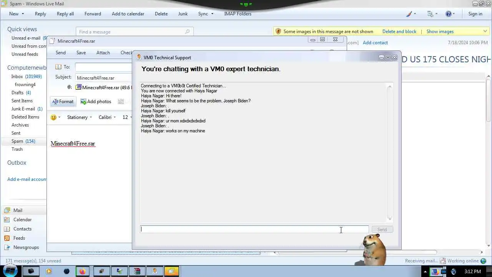Open Firefox from the taskbar
492x277 pixels.
pyautogui.click(x=82, y=271)
